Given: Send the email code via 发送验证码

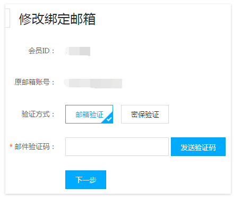Looking at the screenshot, I should 198,146.
